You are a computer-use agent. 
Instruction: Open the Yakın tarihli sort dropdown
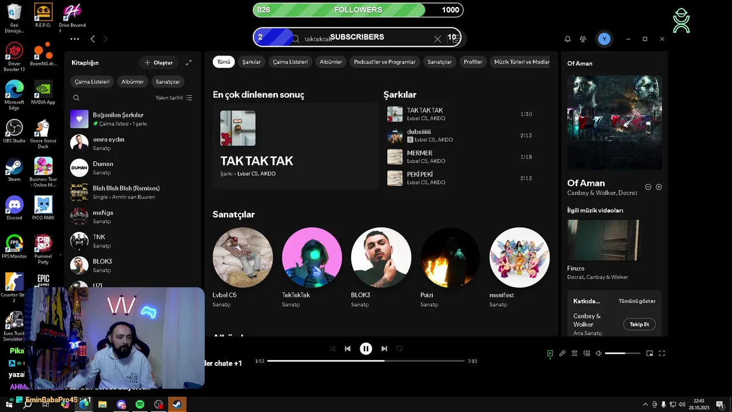point(174,98)
